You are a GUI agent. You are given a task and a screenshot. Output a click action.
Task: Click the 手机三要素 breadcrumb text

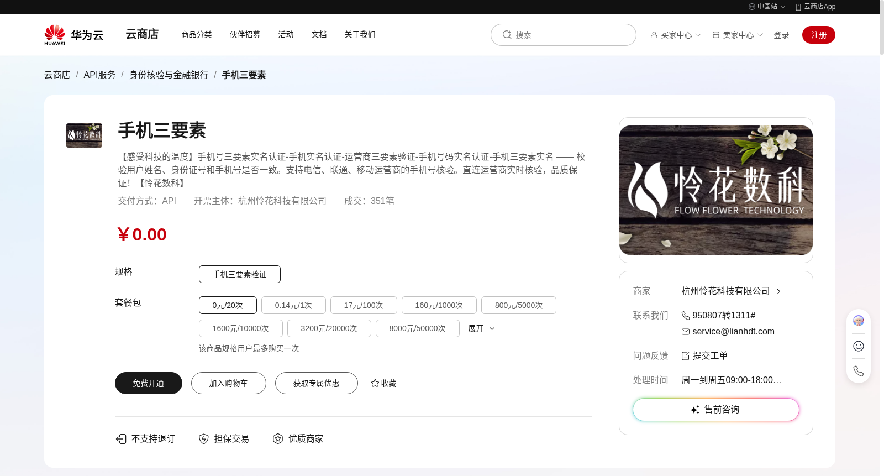[244, 75]
